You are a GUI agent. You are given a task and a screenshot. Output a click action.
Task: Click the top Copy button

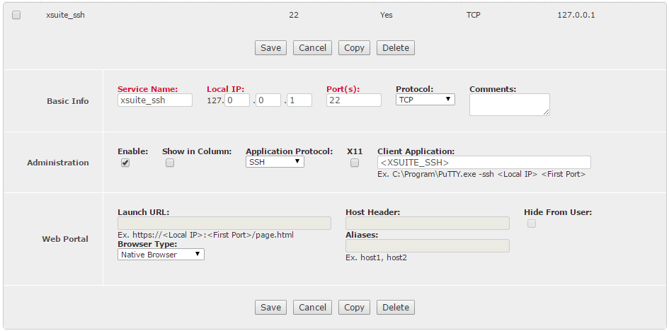coord(354,47)
